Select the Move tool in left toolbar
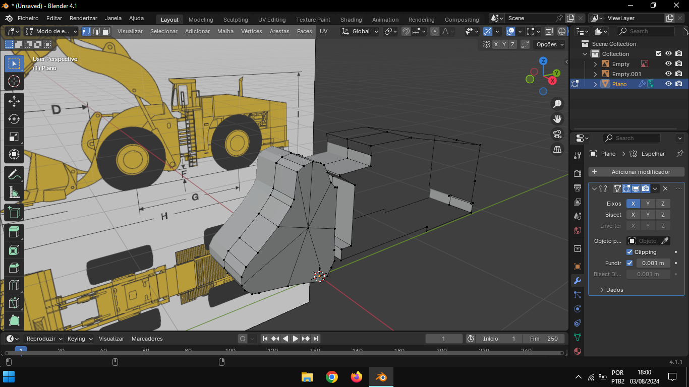 [x=14, y=101]
